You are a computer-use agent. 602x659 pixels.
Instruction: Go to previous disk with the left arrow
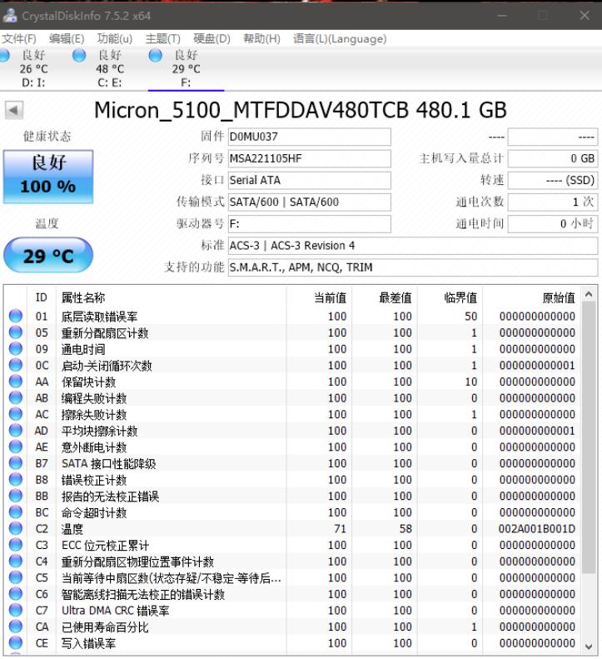(14, 111)
